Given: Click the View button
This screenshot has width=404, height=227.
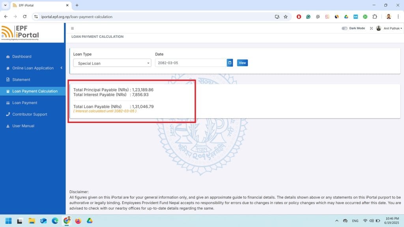Looking at the screenshot, I should (x=242, y=63).
